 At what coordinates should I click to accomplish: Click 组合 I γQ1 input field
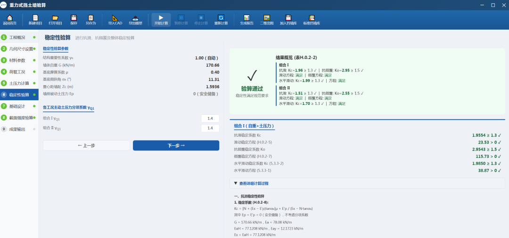210,119
